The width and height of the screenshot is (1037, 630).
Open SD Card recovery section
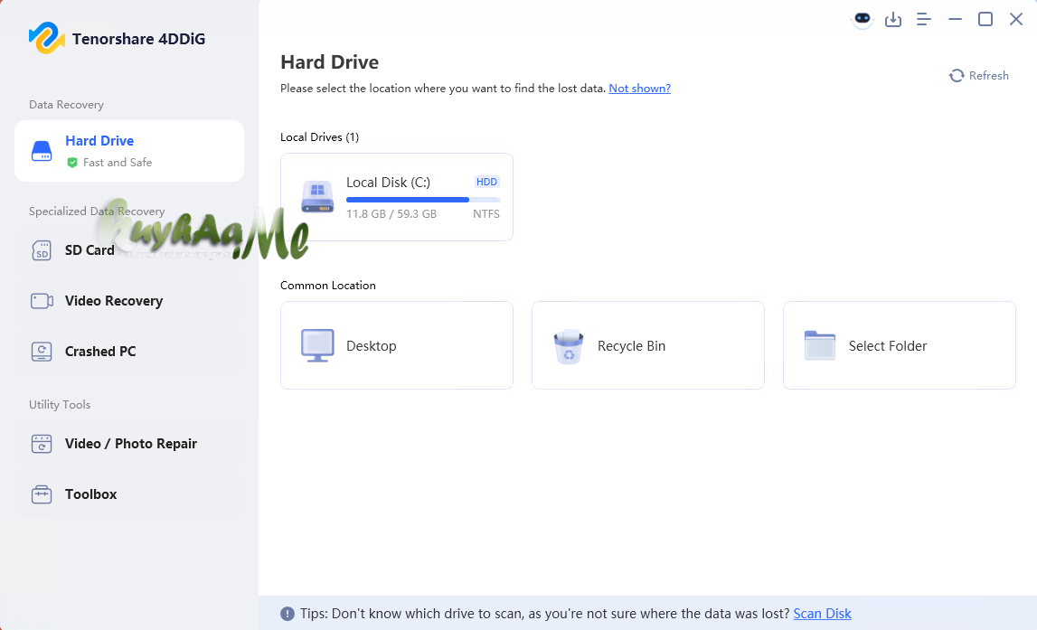click(x=129, y=250)
